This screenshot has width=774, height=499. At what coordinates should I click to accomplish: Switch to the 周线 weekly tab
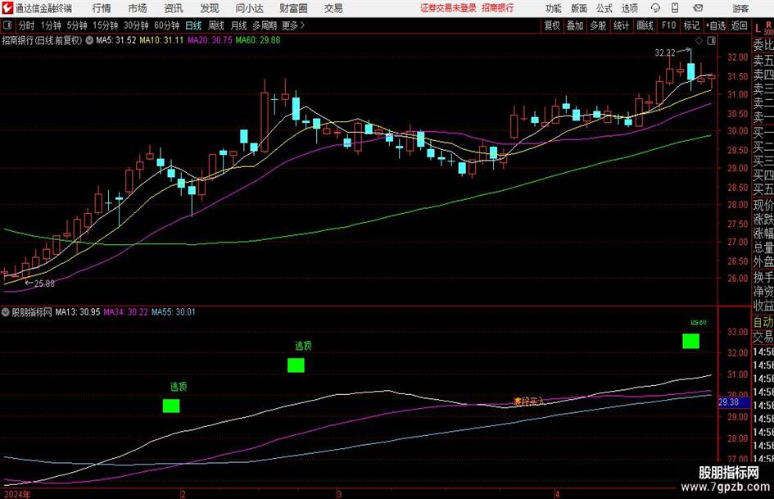[x=216, y=25]
